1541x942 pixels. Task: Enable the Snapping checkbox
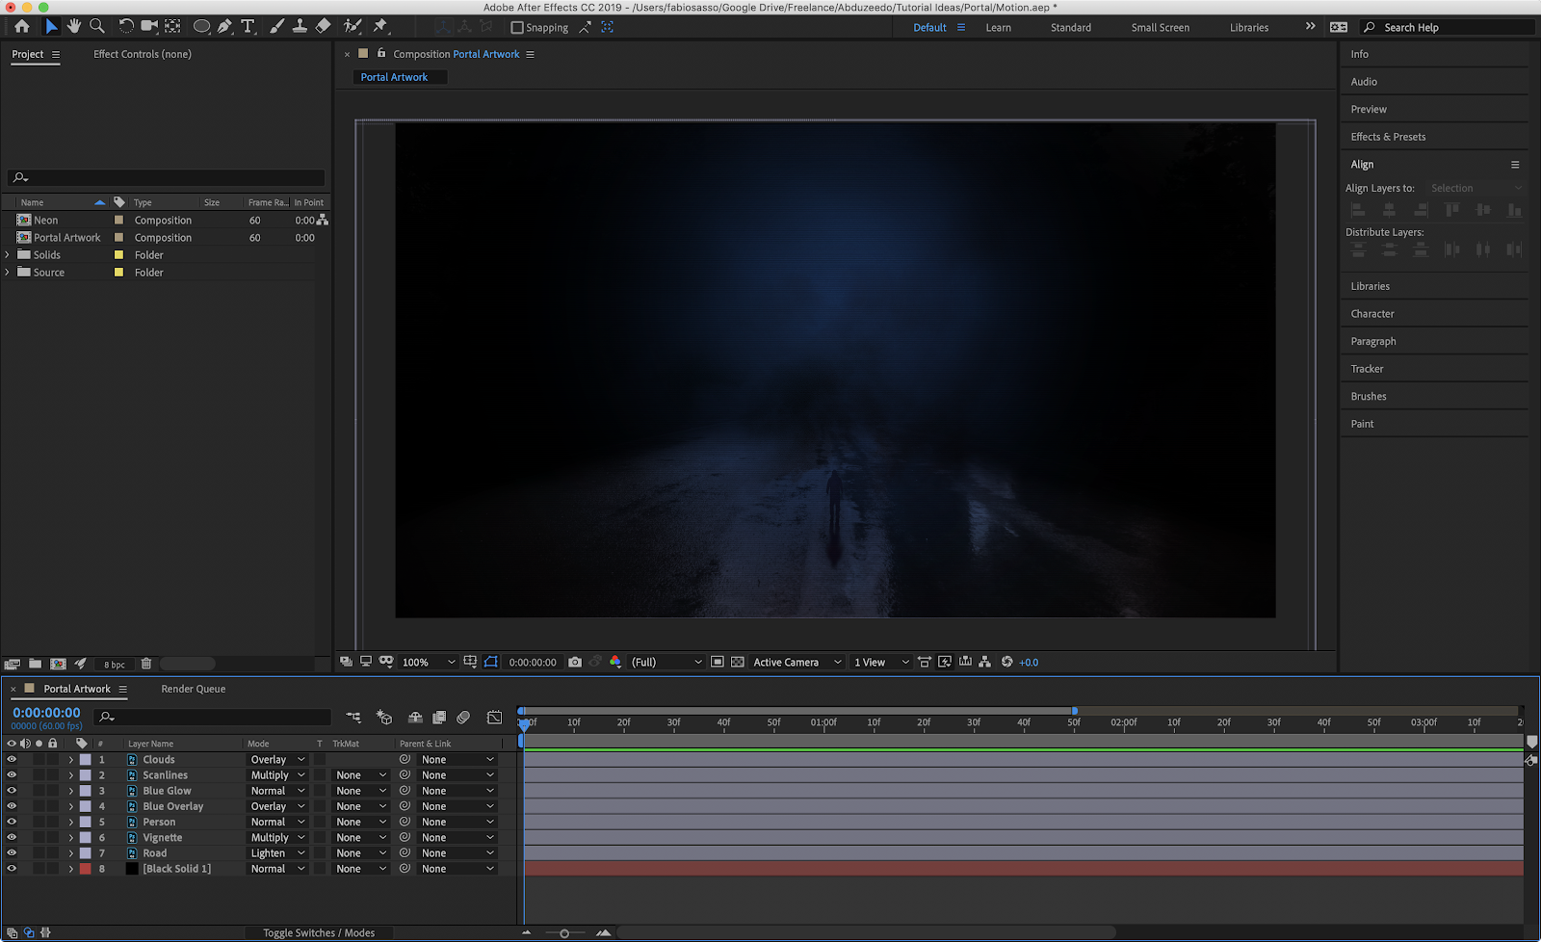517,28
